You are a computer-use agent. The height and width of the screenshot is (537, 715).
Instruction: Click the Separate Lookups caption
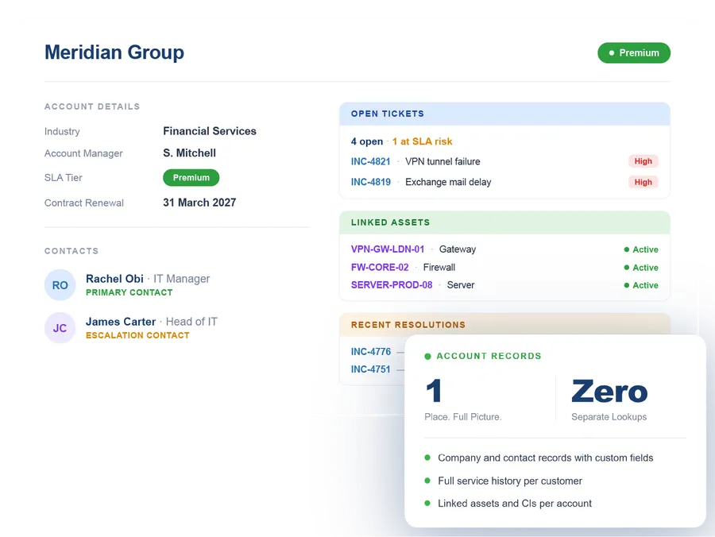coord(609,417)
